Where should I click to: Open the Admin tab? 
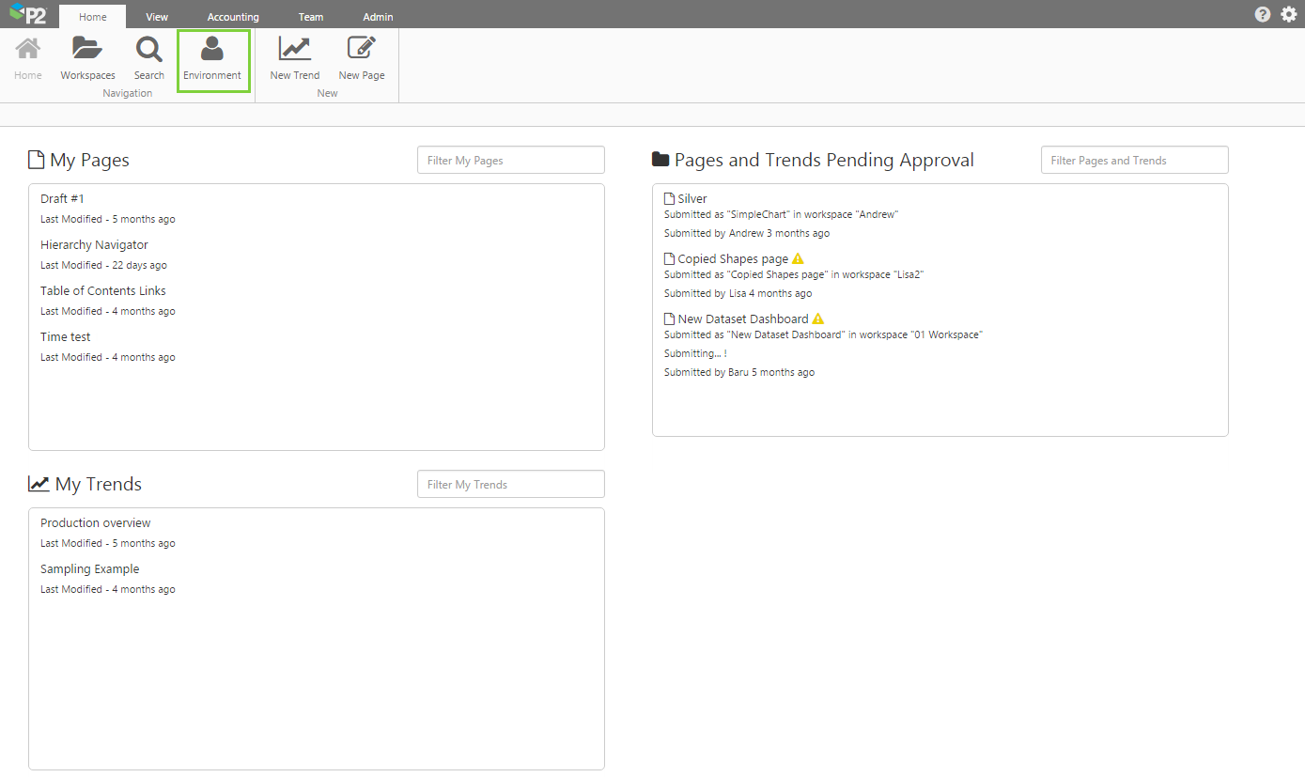click(x=378, y=17)
